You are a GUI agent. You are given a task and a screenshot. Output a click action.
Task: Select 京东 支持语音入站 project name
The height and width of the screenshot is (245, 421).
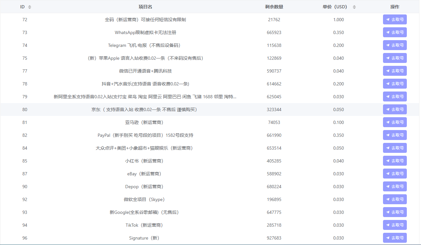[x=144, y=109]
